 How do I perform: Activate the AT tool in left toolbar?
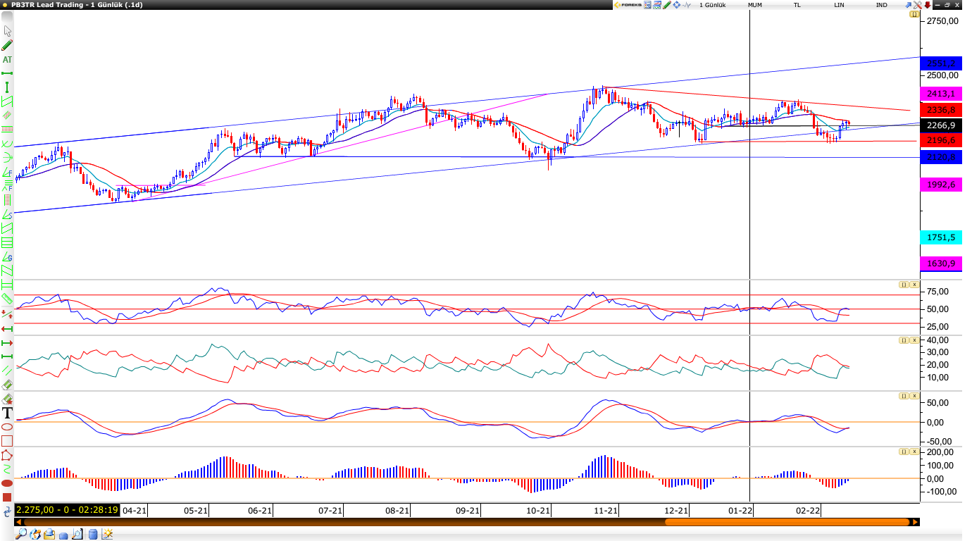tap(8, 60)
